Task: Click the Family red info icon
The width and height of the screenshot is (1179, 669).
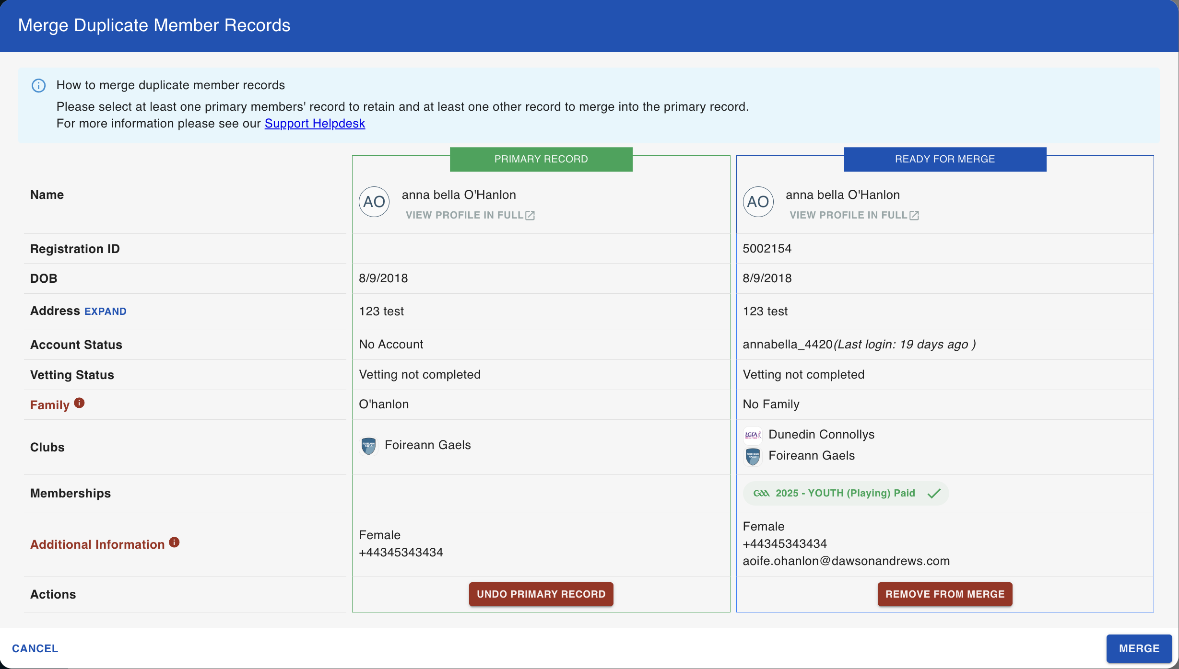Action: click(x=79, y=403)
